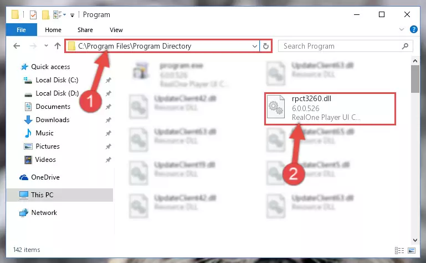
Task: Switch to details view layout icon
Action: [x=399, y=250]
